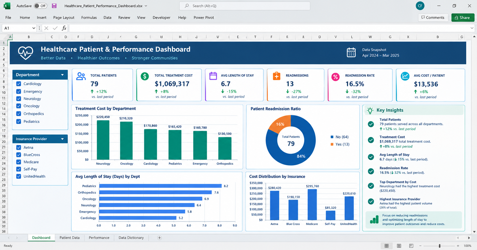Switch to the Patient Data sheet tab
The image size is (477, 250).
(69, 238)
